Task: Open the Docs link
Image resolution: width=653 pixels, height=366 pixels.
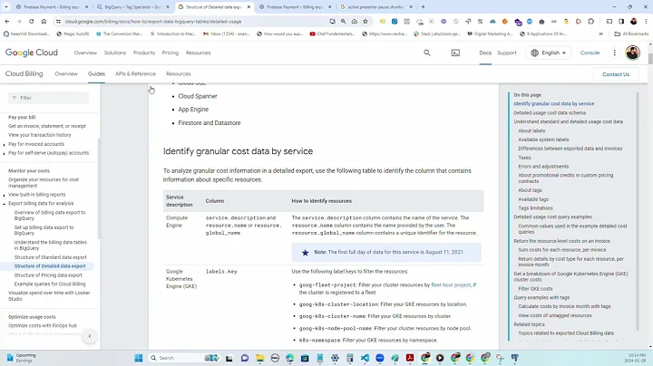Action: pyautogui.click(x=485, y=53)
